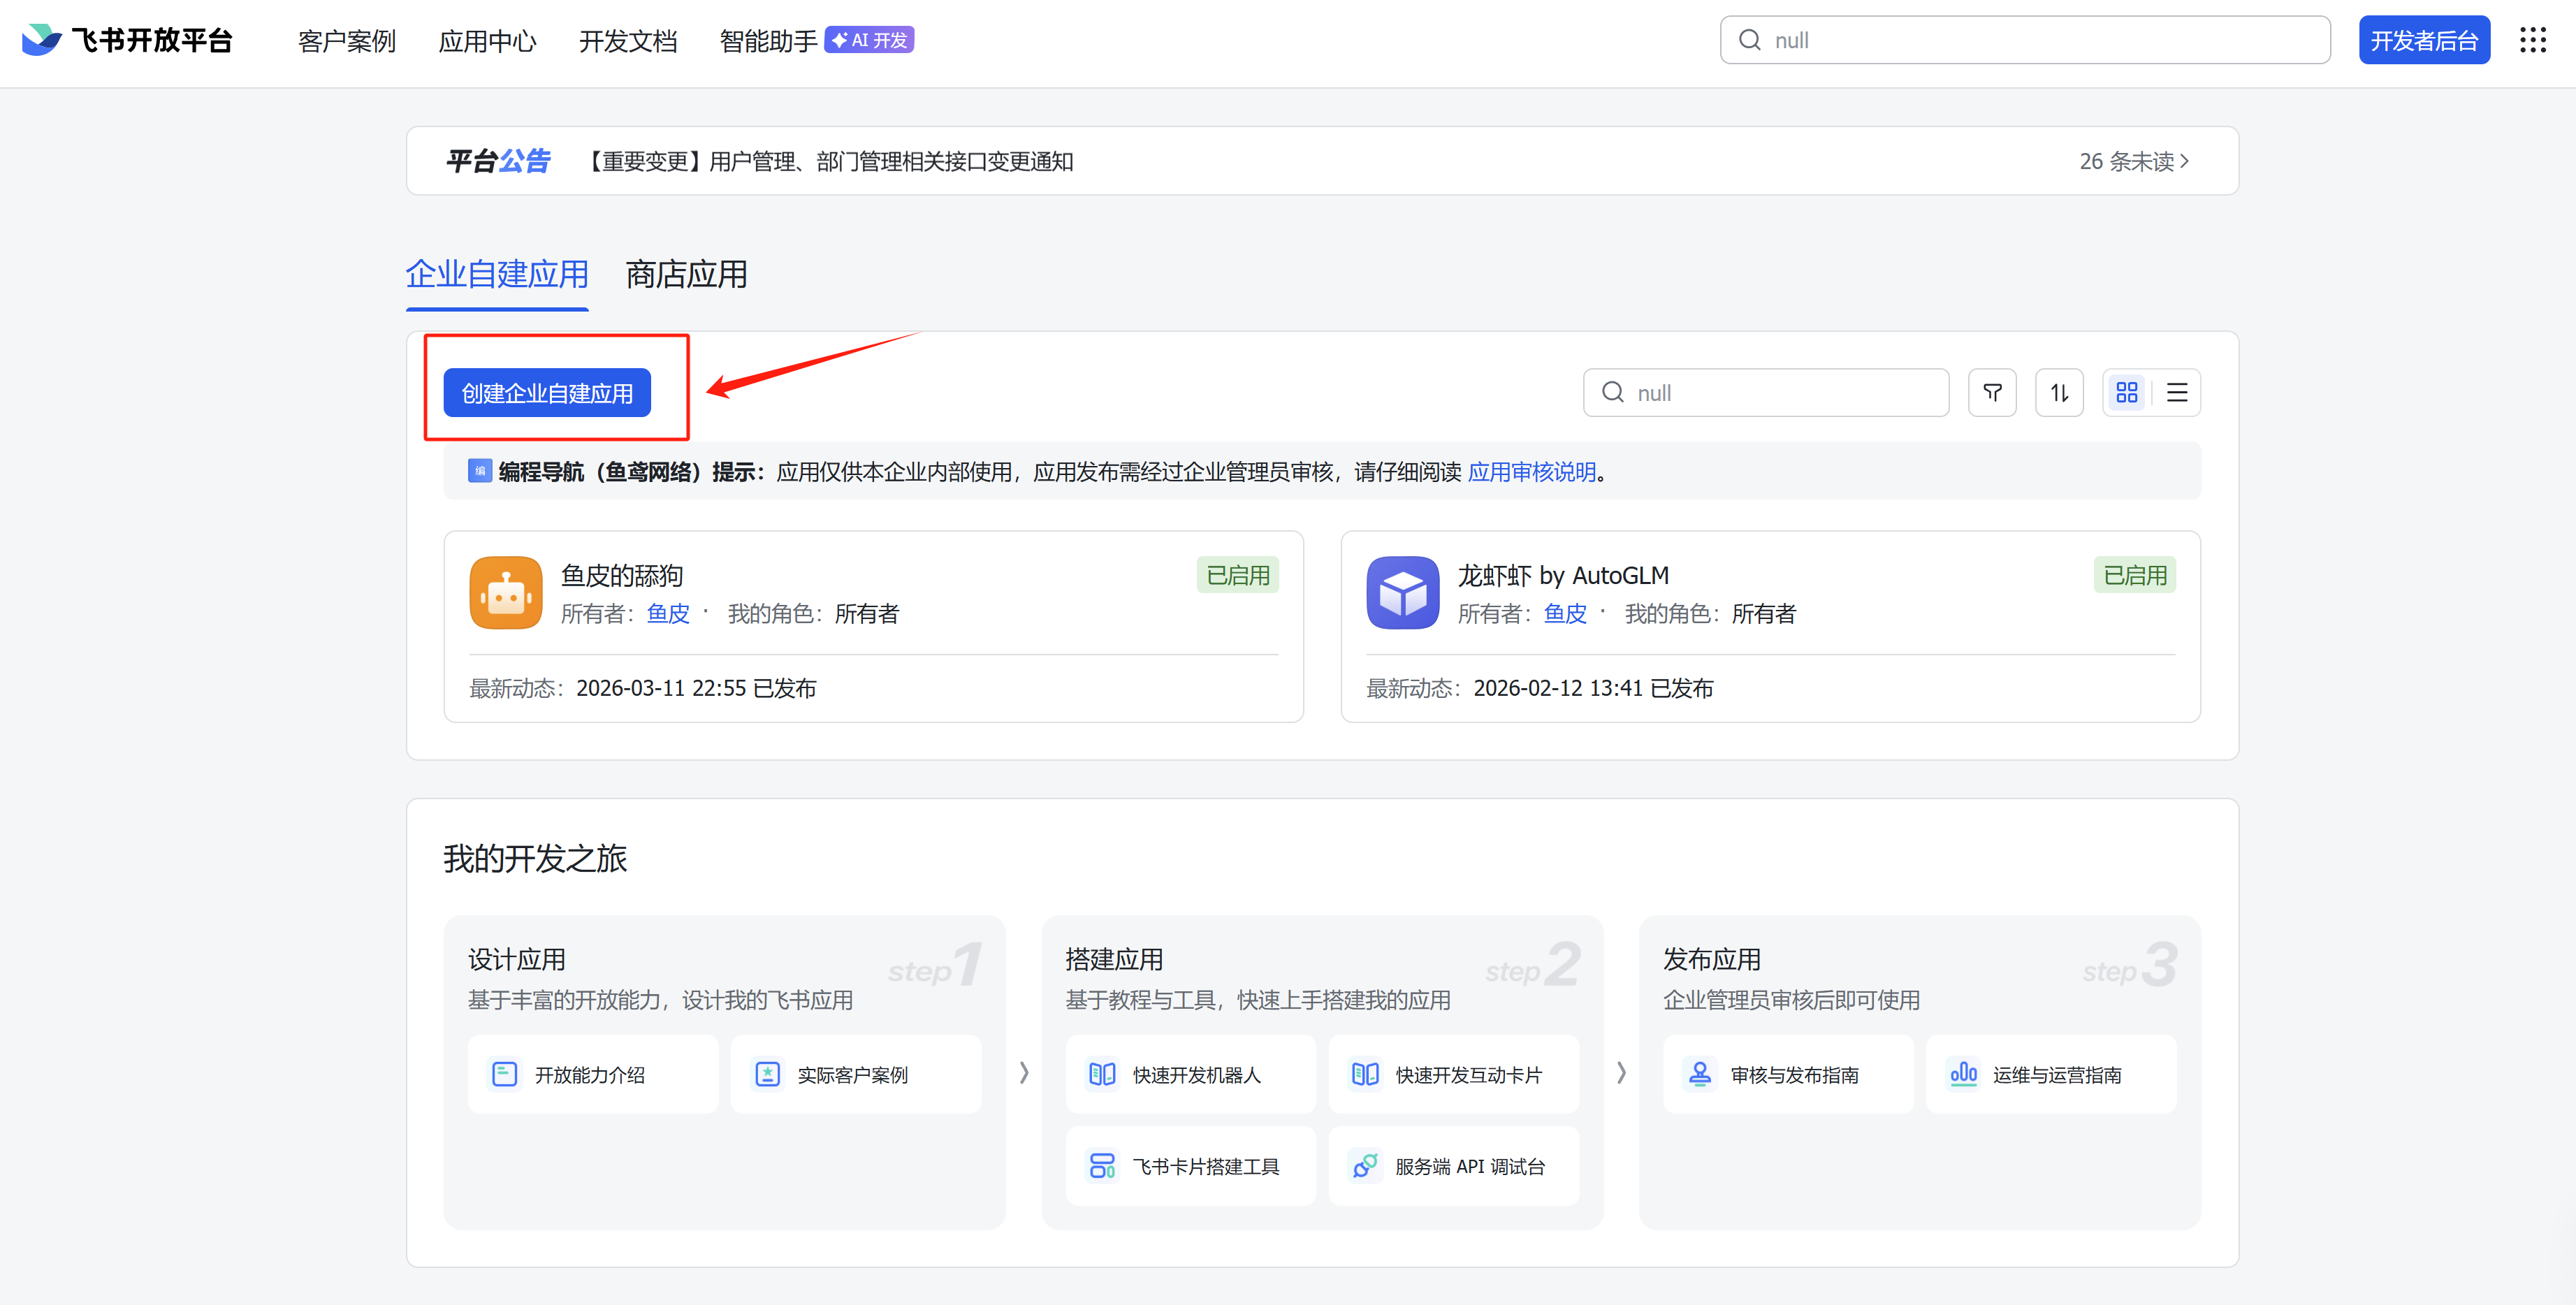2576x1305 pixels.
Task: Click the AI 开发 badge
Action: (869, 40)
